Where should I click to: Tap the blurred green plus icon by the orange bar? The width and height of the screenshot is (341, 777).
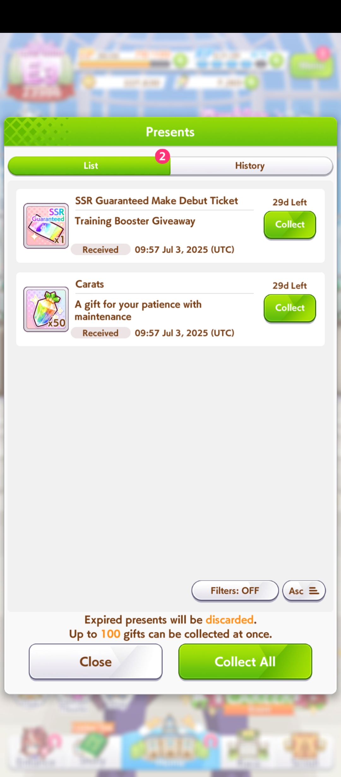pos(180,61)
